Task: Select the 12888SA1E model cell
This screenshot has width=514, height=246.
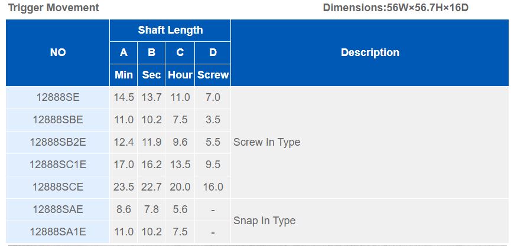Action: (58, 232)
